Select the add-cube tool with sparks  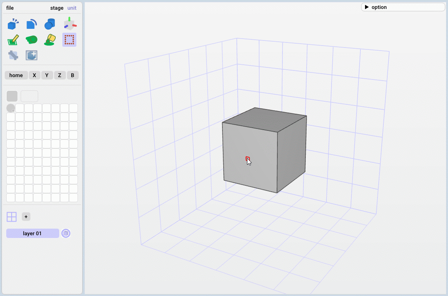point(13,24)
